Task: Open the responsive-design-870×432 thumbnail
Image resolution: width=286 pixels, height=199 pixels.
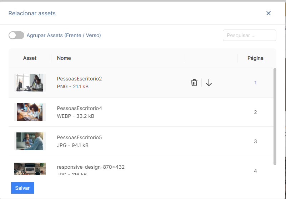Action: pos(30,169)
